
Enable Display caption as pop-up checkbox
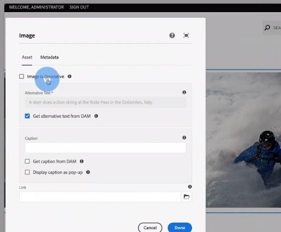27,172
